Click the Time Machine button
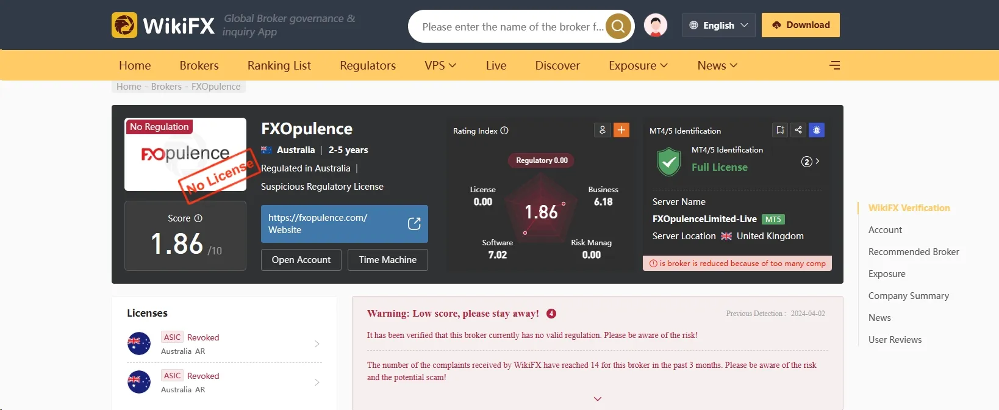Image resolution: width=999 pixels, height=410 pixels. [x=388, y=260]
